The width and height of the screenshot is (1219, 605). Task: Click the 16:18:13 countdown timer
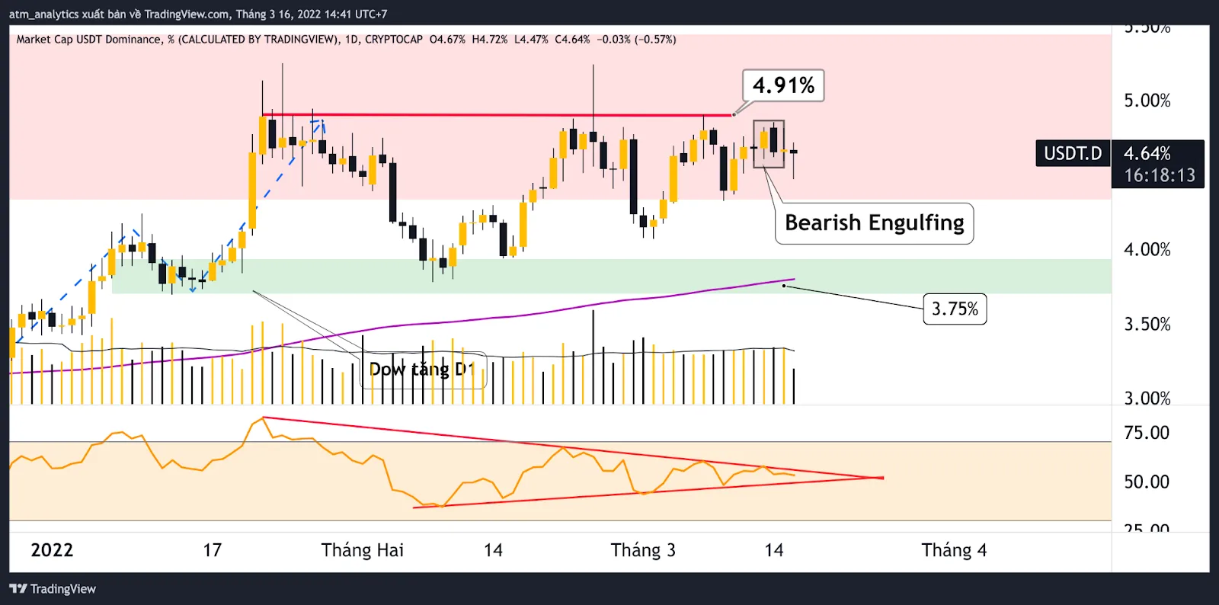click(1159, 176)
